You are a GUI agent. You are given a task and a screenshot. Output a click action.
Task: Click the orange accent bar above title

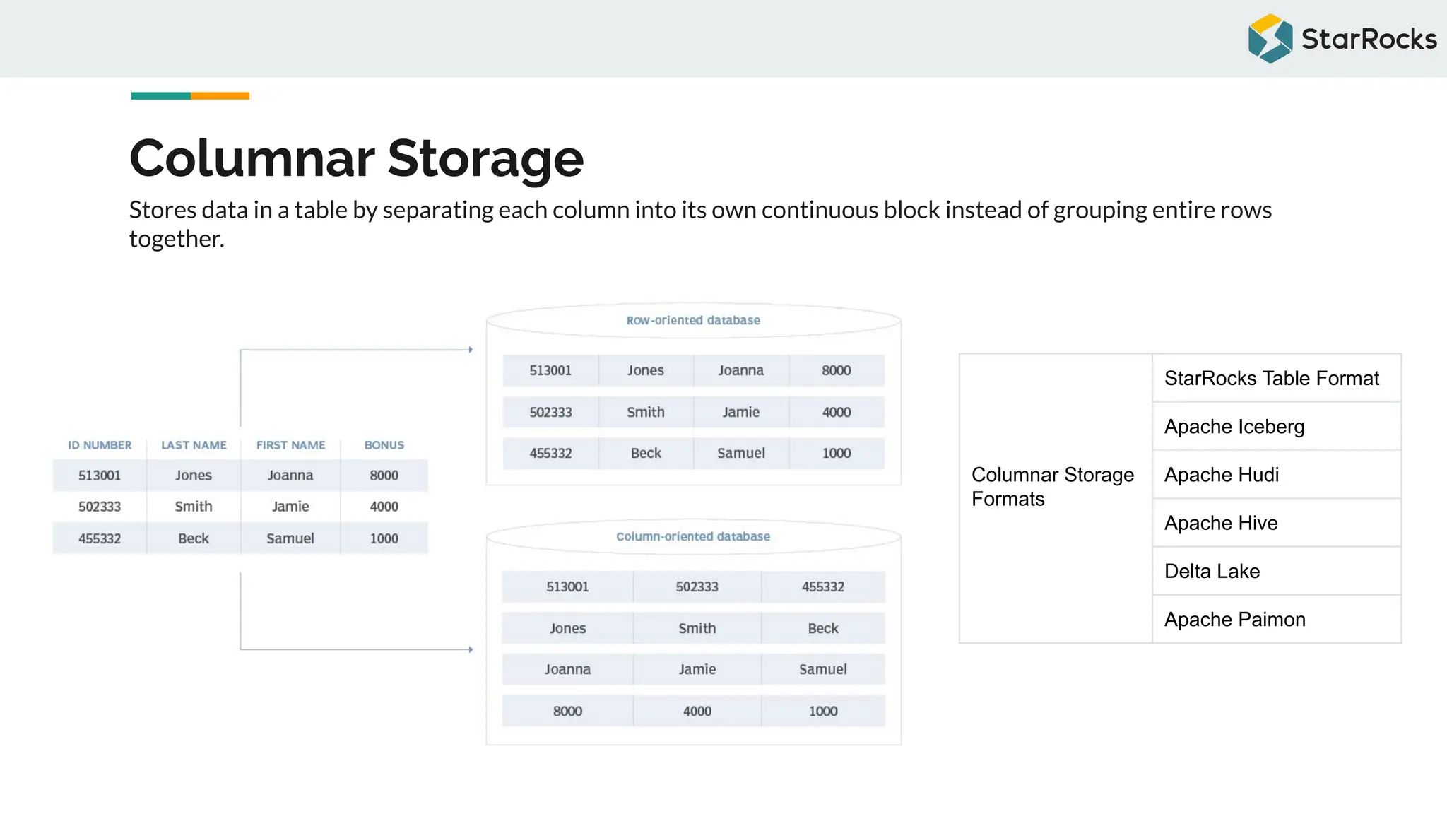point(220,95)
